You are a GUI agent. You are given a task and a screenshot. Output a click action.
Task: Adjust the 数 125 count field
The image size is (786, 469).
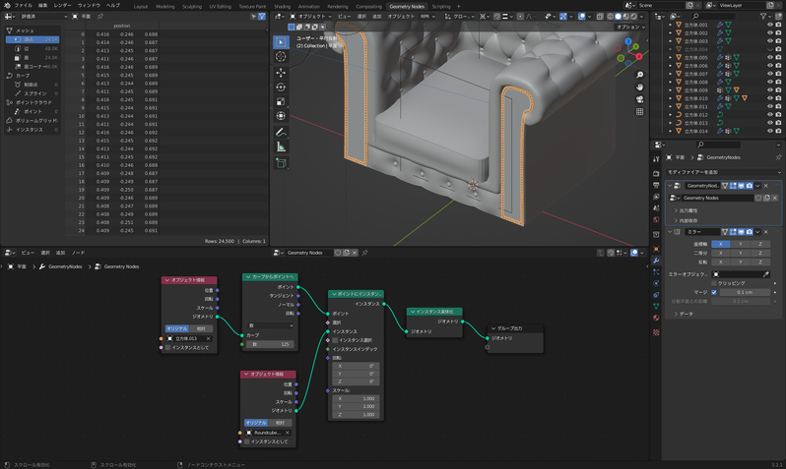[x=270, y=344]
